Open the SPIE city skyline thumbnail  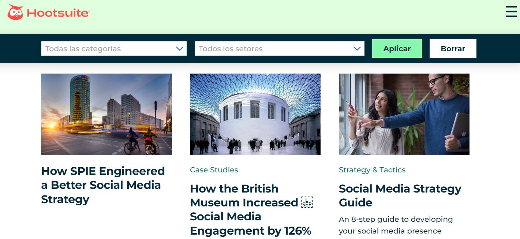point(106,114)
